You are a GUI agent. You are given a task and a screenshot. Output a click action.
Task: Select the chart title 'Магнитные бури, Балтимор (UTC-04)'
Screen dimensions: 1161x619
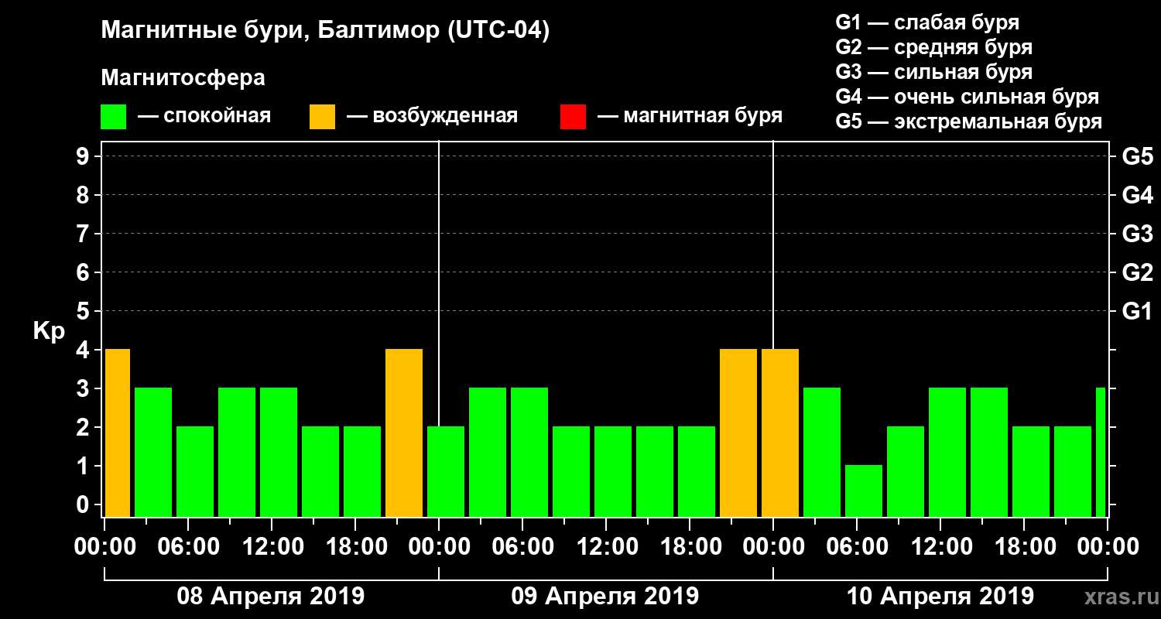point(325,32)
